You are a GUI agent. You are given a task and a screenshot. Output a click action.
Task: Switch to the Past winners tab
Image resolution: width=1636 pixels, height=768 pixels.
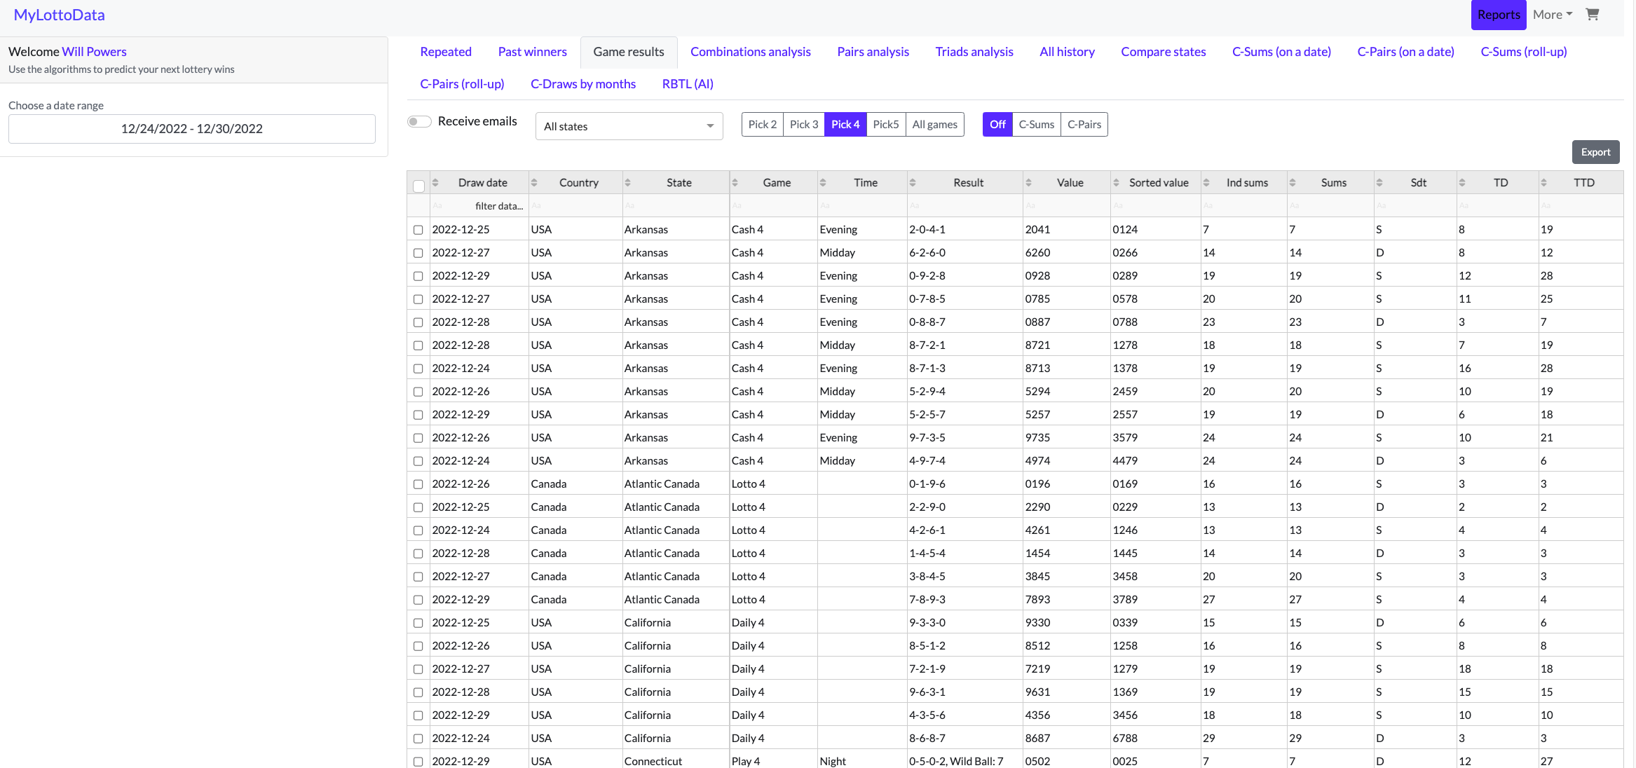(x=533, y=52)
